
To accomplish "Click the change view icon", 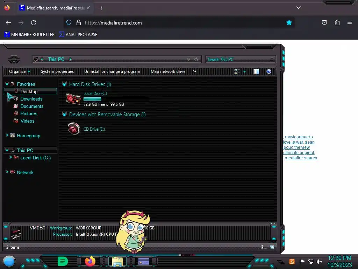I will pyautogui.click(x=237, y=71).
